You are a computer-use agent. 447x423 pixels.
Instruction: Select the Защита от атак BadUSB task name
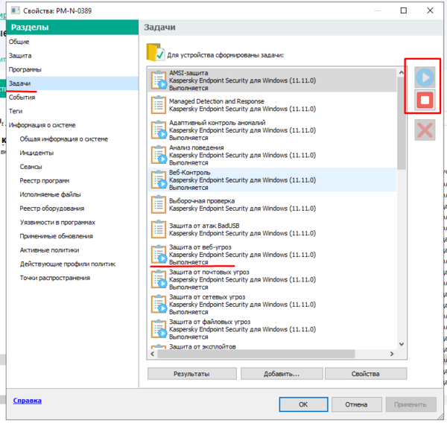[x=204, y=226]
